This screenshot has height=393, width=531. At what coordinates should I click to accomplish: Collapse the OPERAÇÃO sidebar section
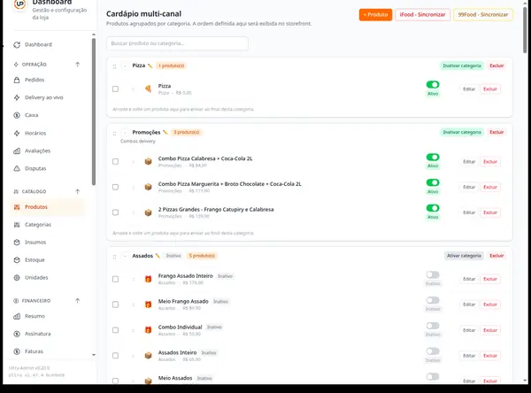pos(78,65)
